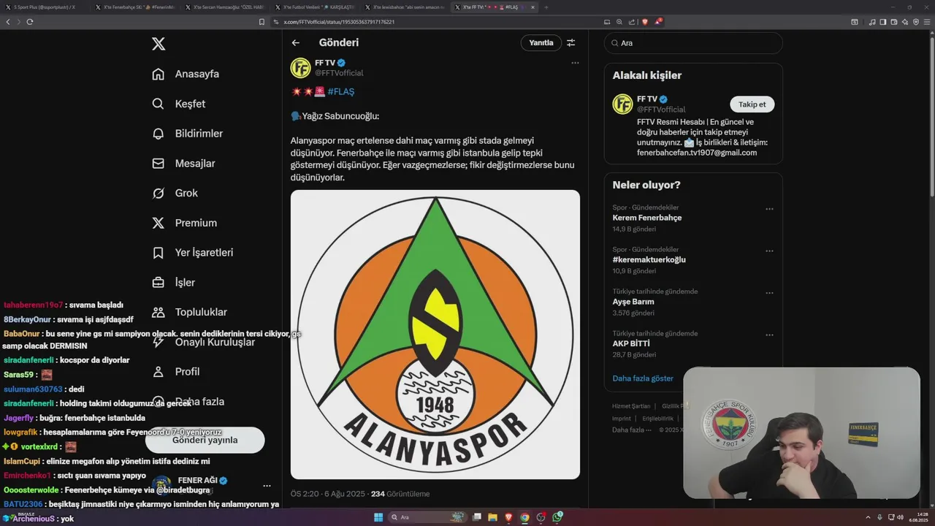
Task: Click the FF TV post avatar
Action: 301,68
